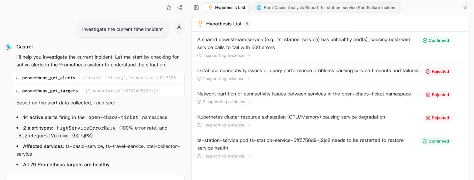Toggle the side panel layout icon
The height and width of the screenshot is (180, 474).
(196, 8)
